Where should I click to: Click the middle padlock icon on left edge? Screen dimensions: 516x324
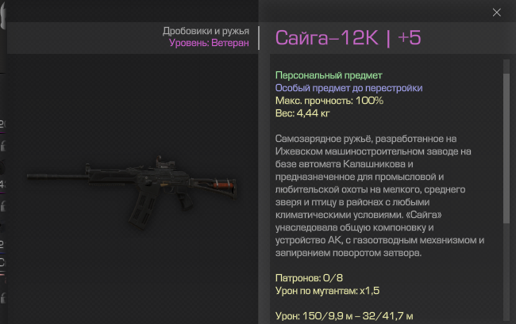pos(3,206)
